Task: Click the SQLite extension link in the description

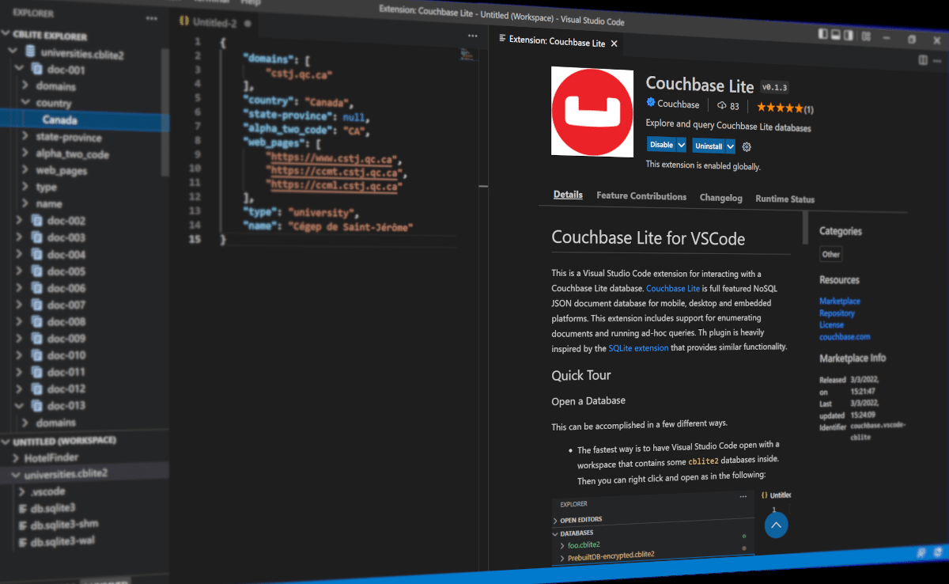Action: [638, 347]
